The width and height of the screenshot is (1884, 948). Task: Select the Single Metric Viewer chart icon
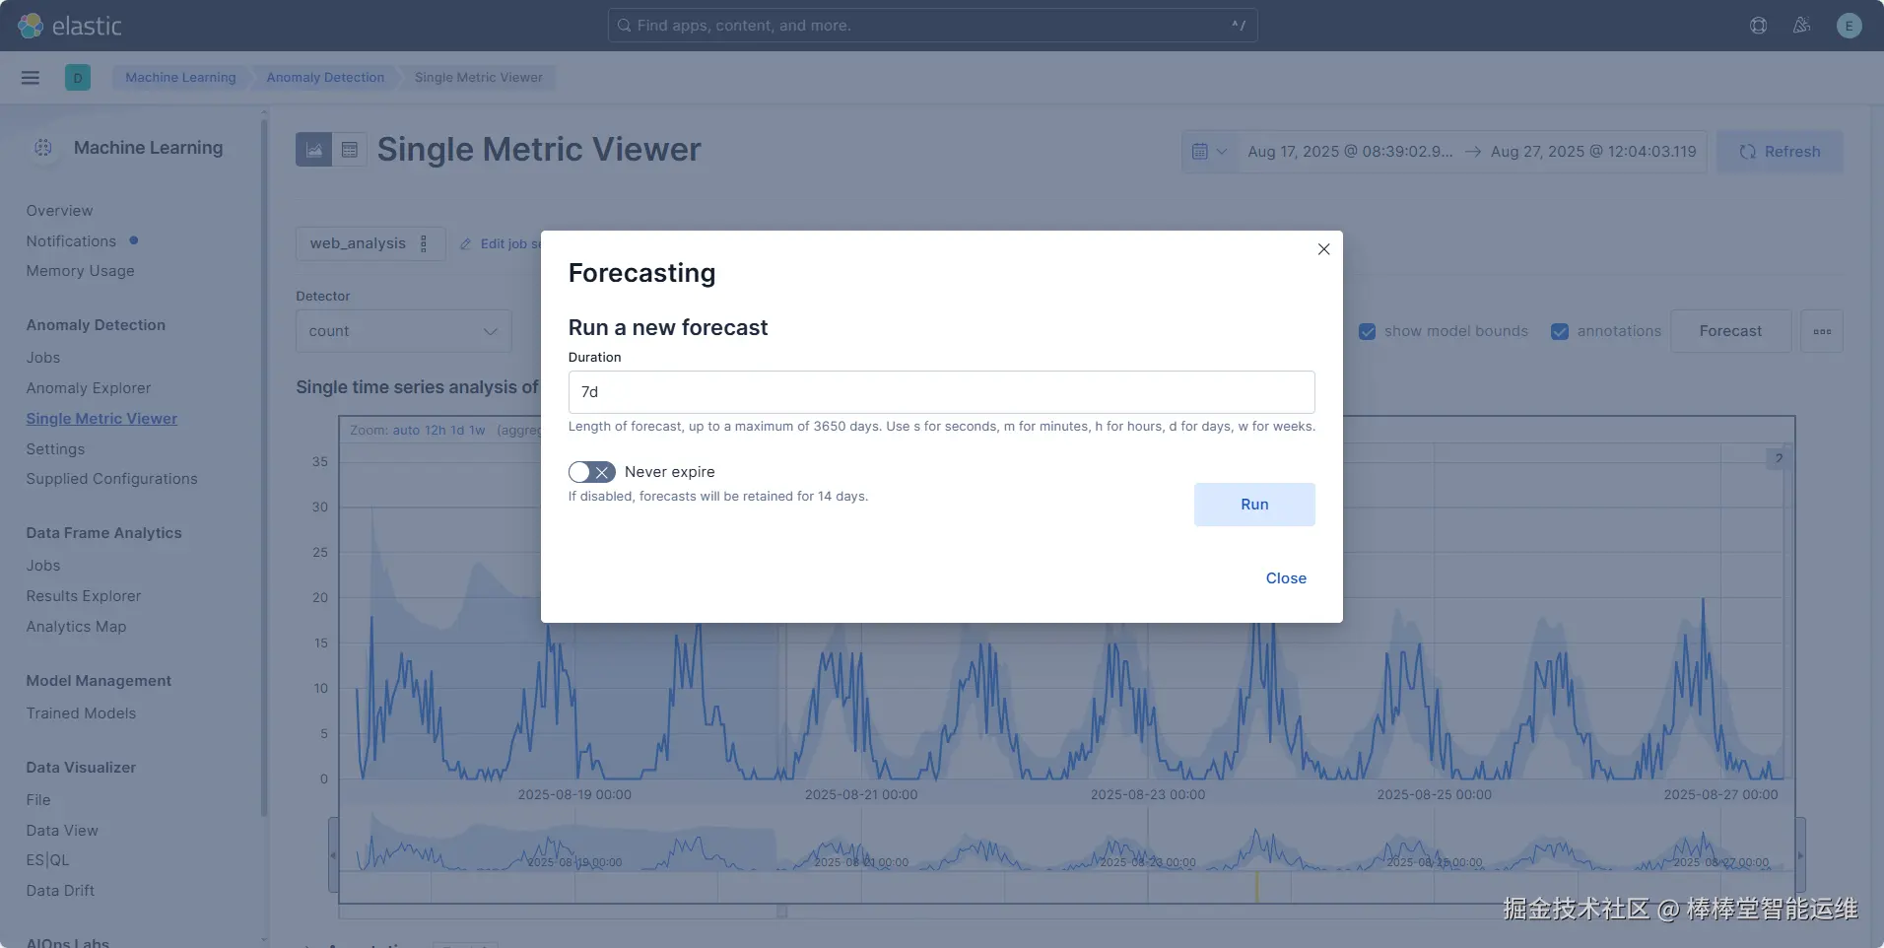pyautogui.click(x=314, y=150)
